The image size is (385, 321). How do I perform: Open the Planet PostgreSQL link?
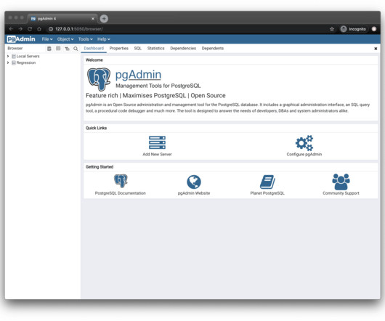point(267,193)
